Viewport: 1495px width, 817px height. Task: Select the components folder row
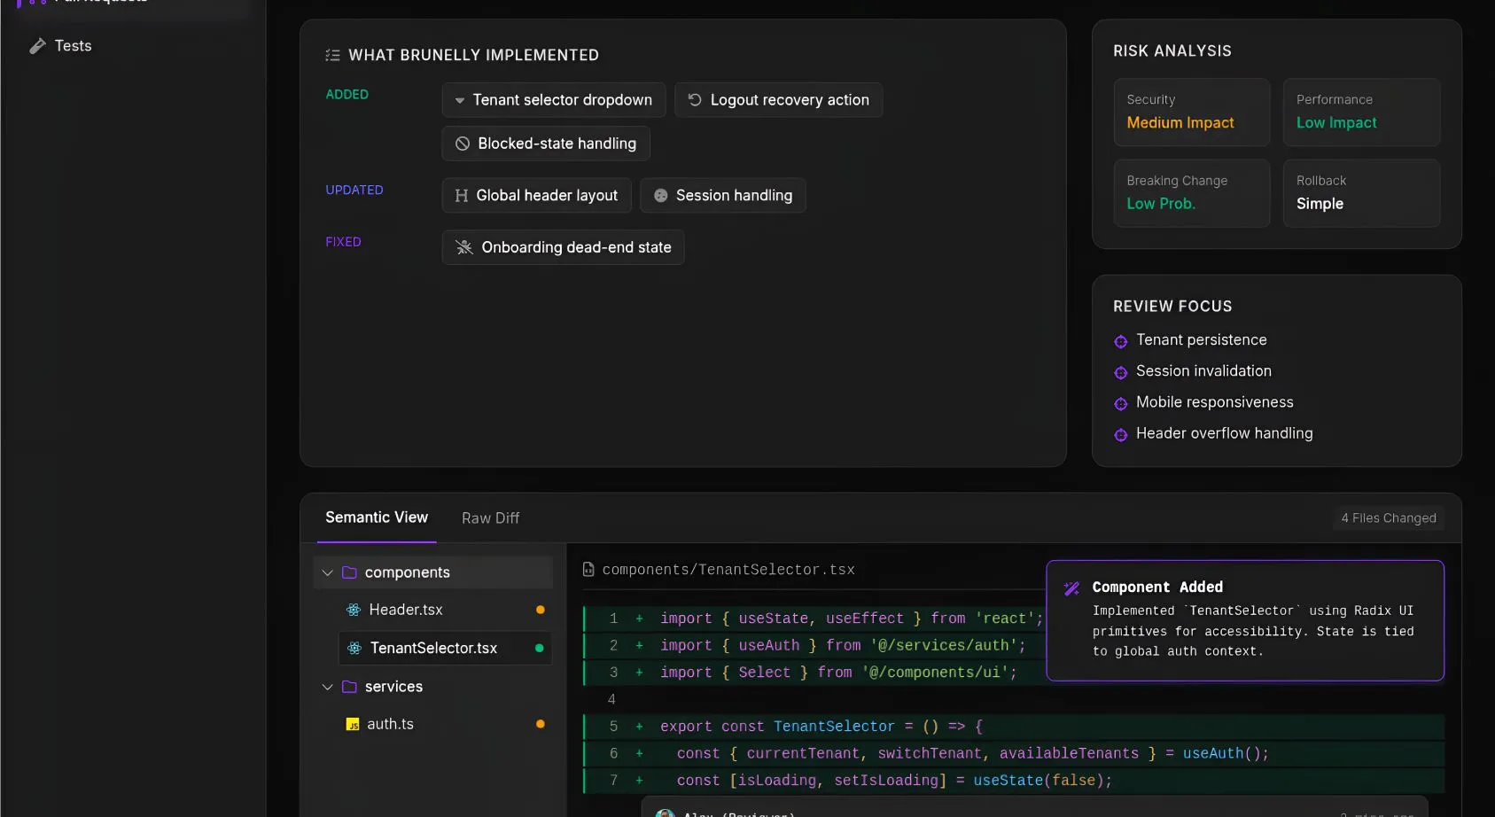tap(433, 572)
